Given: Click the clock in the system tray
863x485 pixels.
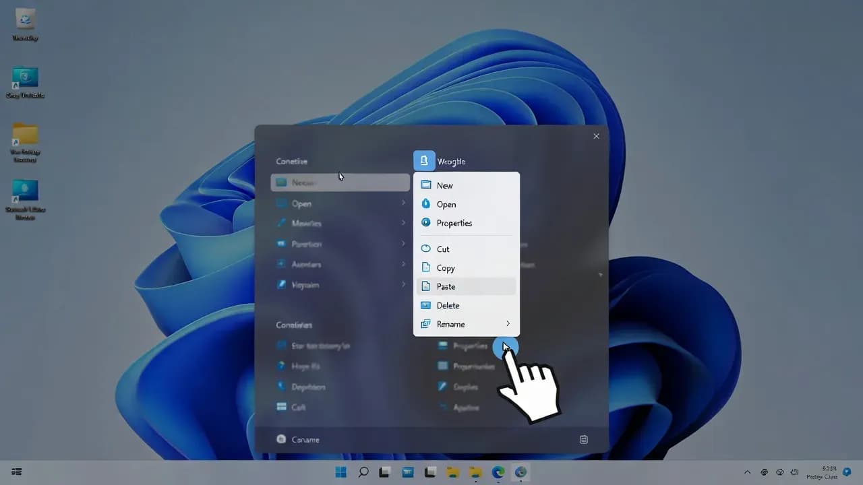Looking at the screenshot, I should 828,472.
